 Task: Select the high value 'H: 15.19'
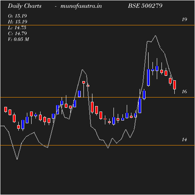18,22
